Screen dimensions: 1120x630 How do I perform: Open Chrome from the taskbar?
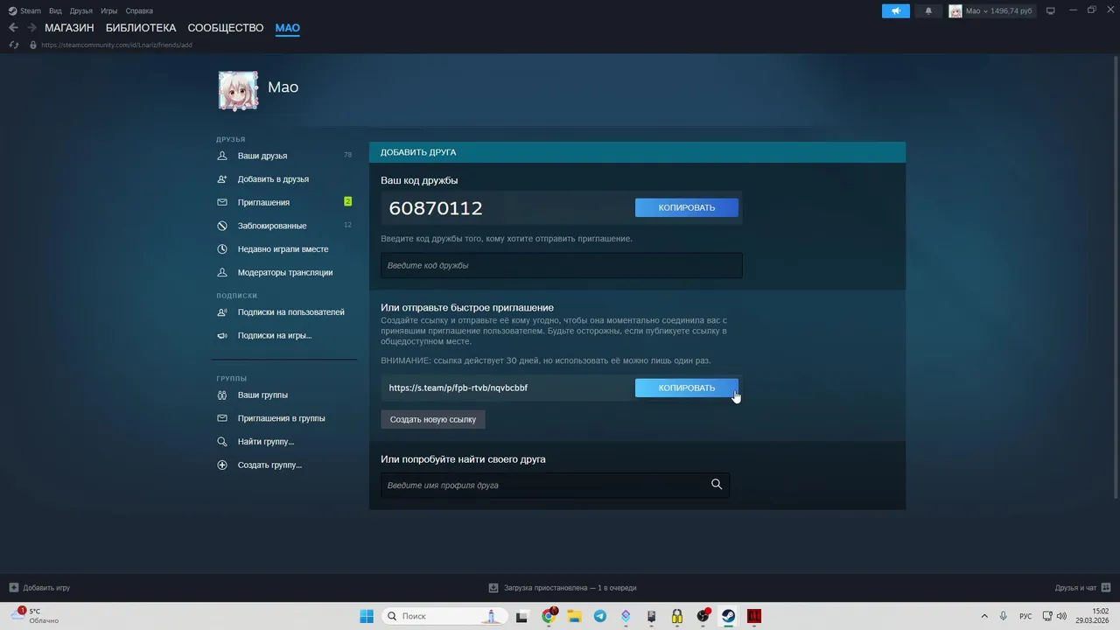click(x=549, y=616)
